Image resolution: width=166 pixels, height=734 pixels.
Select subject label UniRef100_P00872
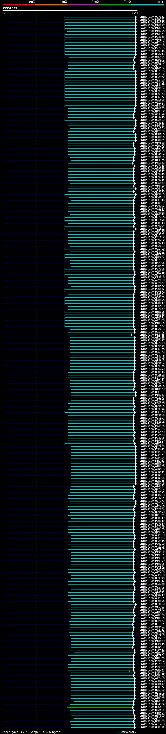point(152,567)
